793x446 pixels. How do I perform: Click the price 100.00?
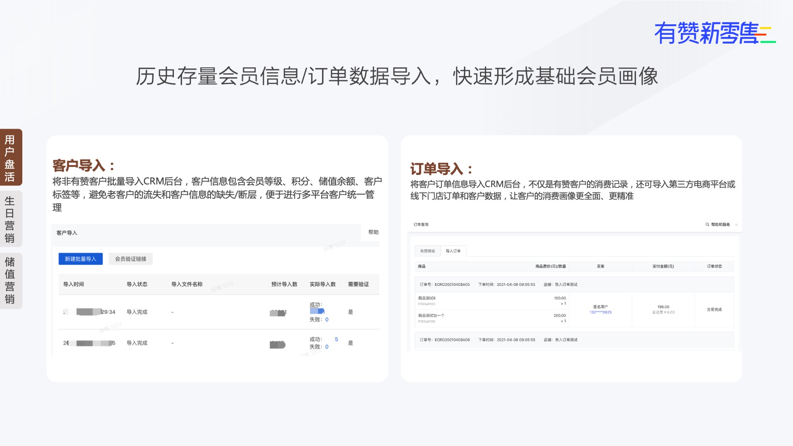tap(560, 298)
